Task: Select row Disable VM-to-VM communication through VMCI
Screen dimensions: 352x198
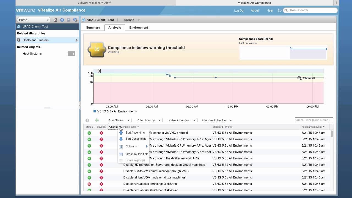Action: tap(207, 171)
